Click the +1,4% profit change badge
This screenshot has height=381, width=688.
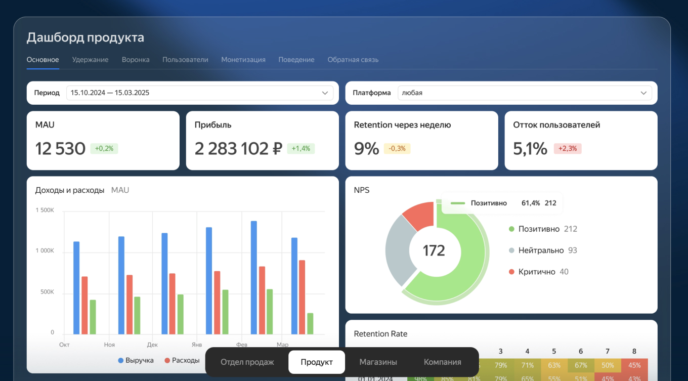301,149
